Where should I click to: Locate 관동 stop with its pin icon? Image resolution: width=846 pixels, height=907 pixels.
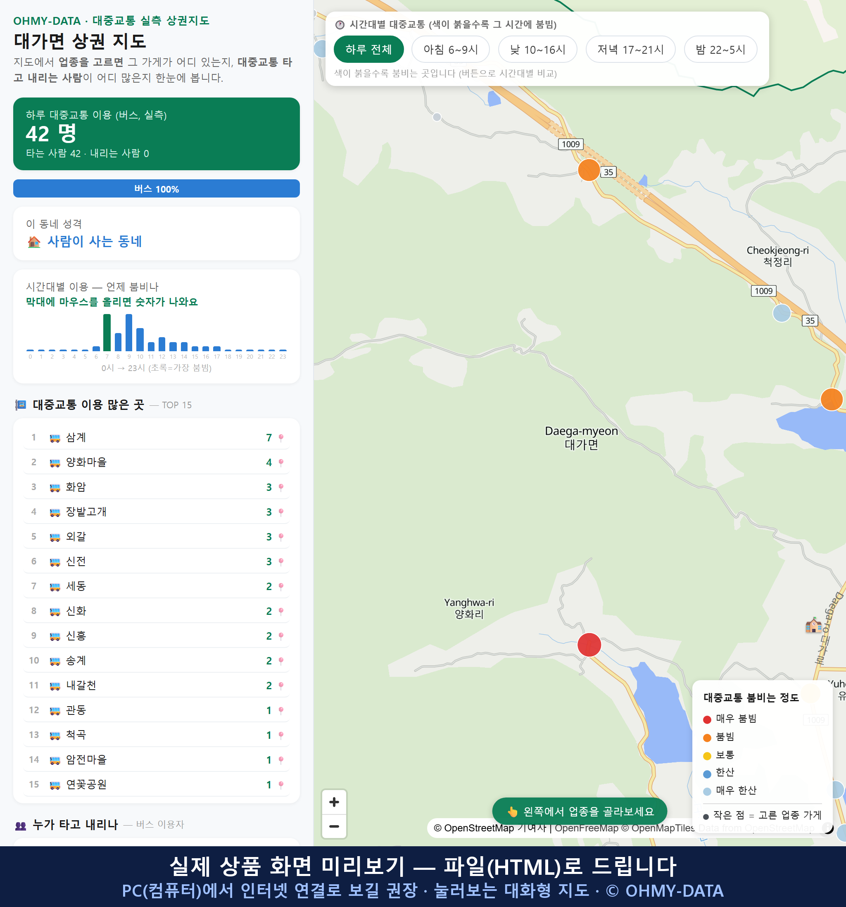(280, 710)
